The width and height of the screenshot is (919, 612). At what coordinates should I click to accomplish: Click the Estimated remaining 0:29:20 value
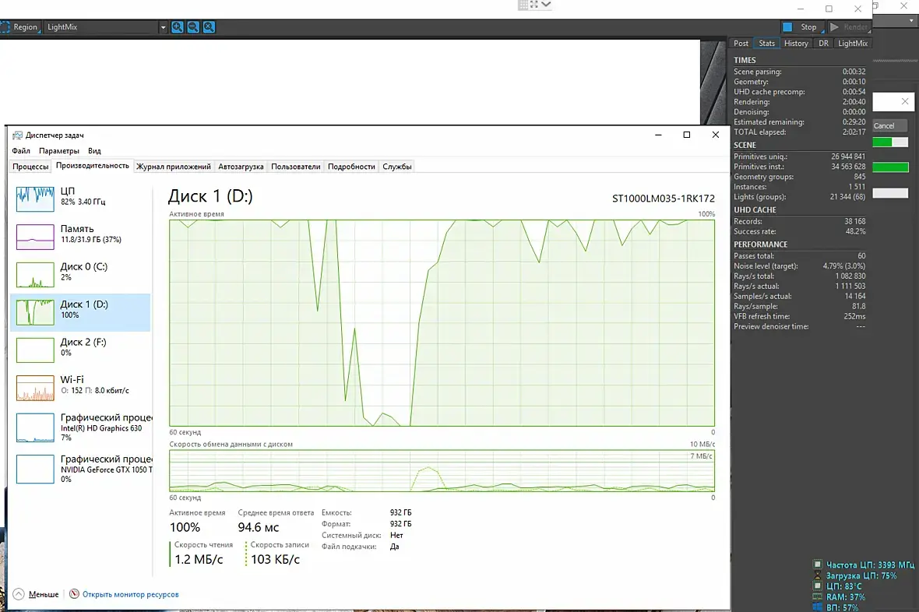(x=854, y=122)
